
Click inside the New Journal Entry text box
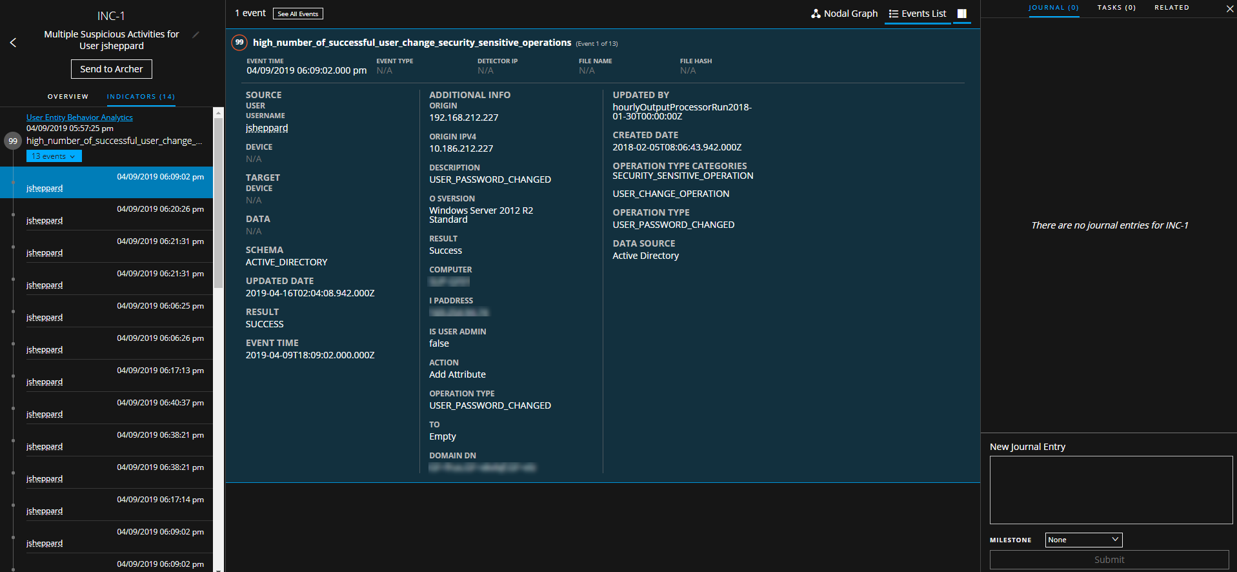tap(1111, 489)
